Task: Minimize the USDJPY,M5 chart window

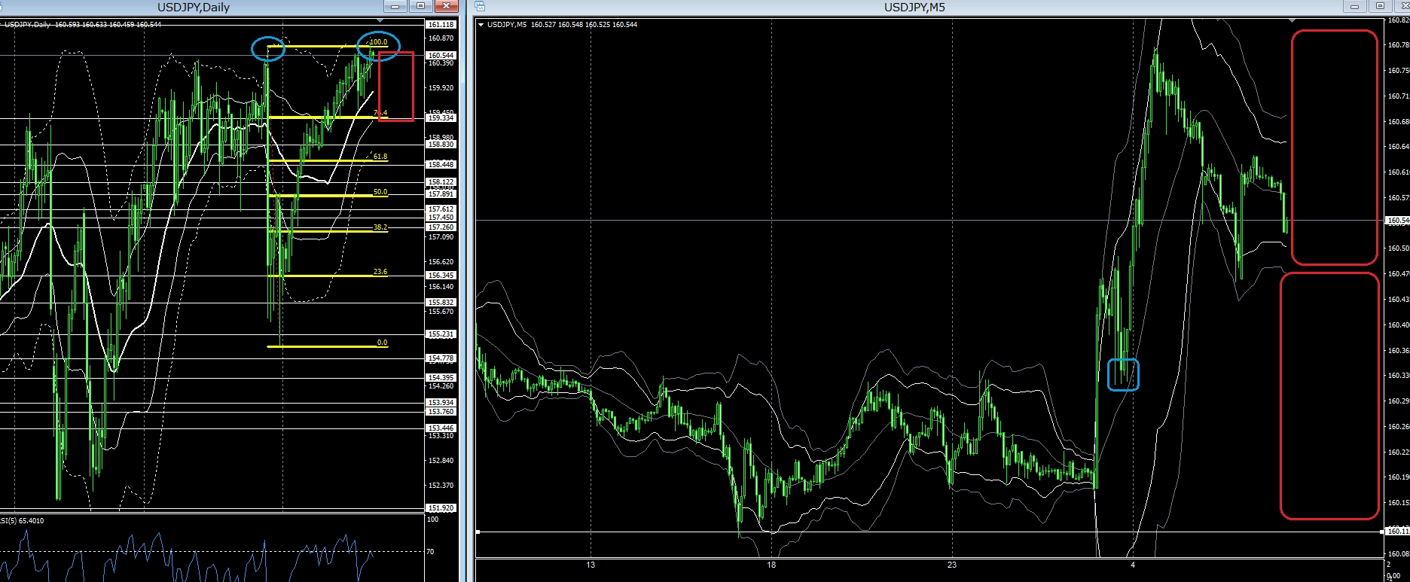Action: click(1355, 6)
